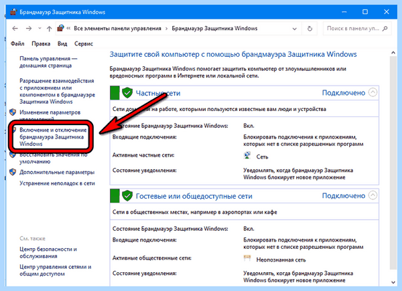402x291 pixels.
Task: Open Восстановить значения по умолчанию link
Action: pyautogui.click(x=54, y=158)
